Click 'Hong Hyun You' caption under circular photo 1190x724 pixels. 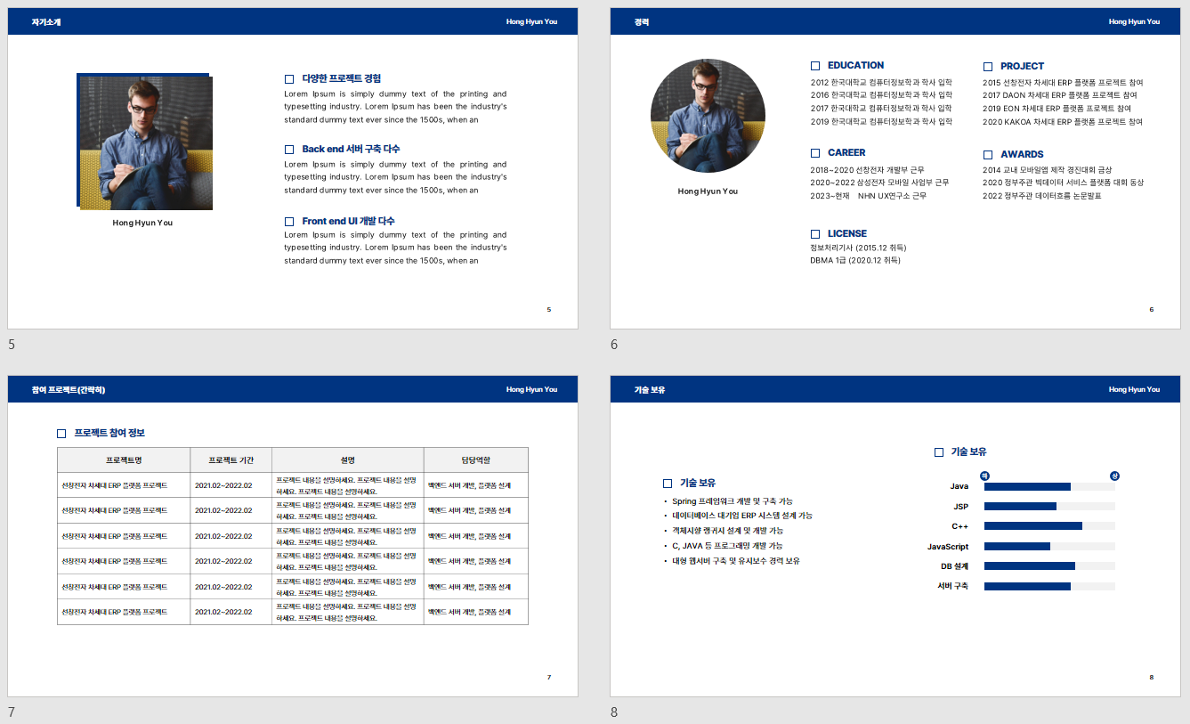pyautogui.click(x=708, y=191)
